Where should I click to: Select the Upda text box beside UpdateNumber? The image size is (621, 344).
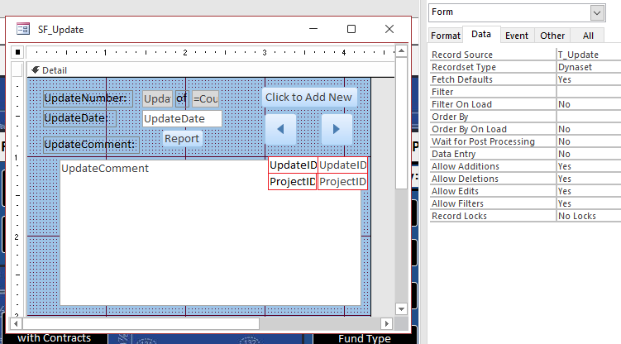(157, 98)
